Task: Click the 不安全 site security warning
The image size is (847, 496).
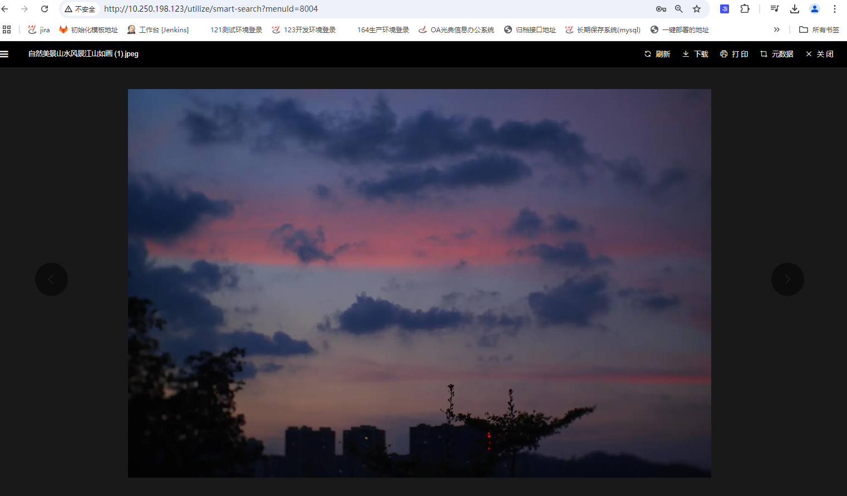Action: [80, 9]
